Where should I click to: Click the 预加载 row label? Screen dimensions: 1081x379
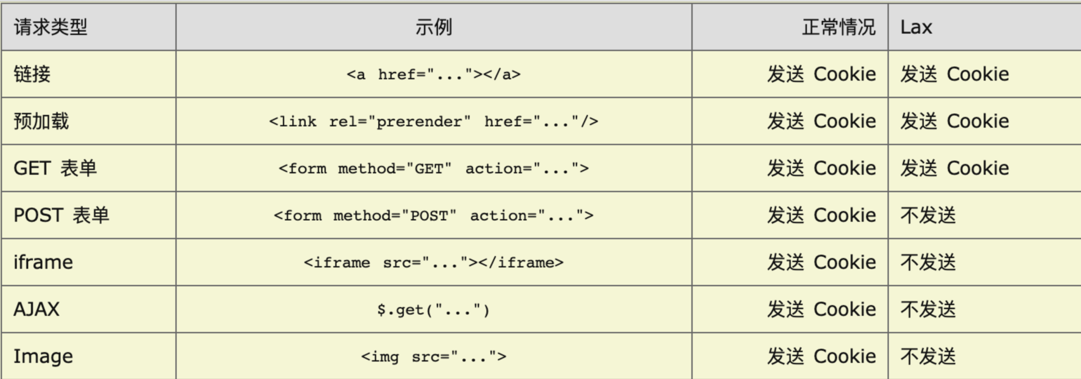pos(41,121)
